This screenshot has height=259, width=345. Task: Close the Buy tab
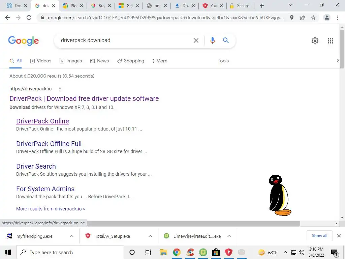pyautogui.click(x=109, y=6)
